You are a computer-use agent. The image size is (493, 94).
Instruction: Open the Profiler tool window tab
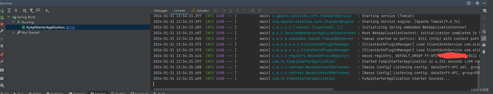[118, 93]
